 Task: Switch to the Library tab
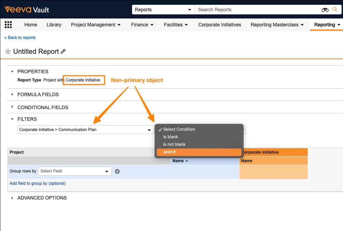pos(54,25)
